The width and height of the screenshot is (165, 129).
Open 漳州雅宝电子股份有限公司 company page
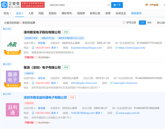click(x=42, y=32)
